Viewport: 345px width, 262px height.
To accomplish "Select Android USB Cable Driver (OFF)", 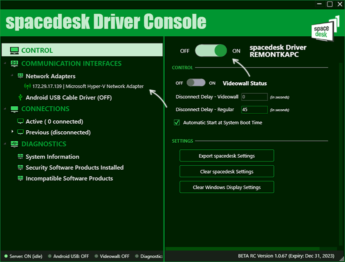I will (68, 97).
